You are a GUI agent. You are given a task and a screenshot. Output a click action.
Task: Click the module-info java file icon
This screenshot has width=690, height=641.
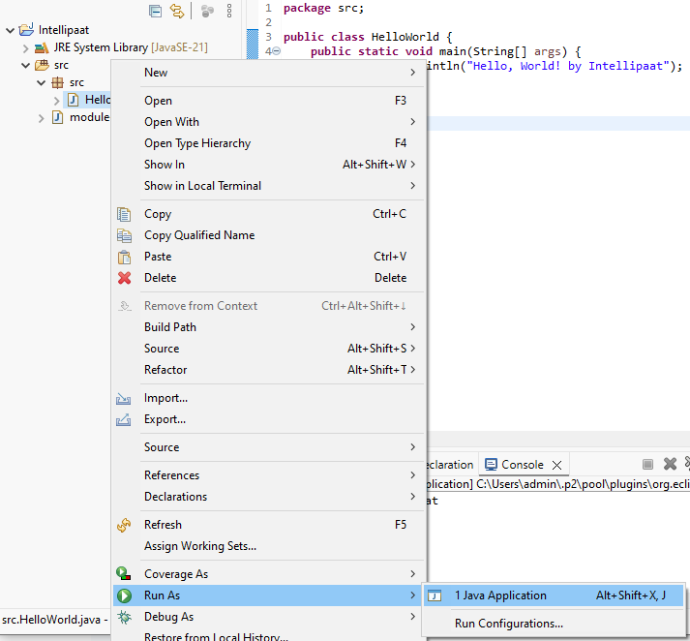58,117
